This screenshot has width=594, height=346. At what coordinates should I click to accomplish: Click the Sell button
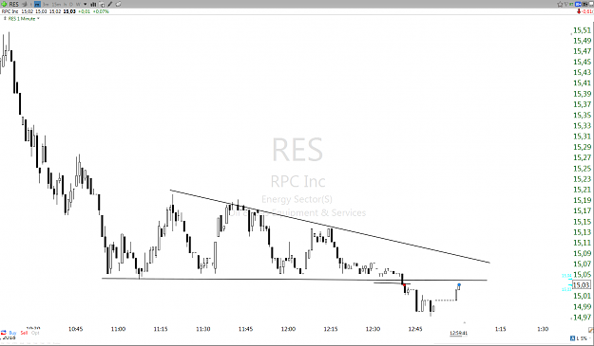pos(24,333)
